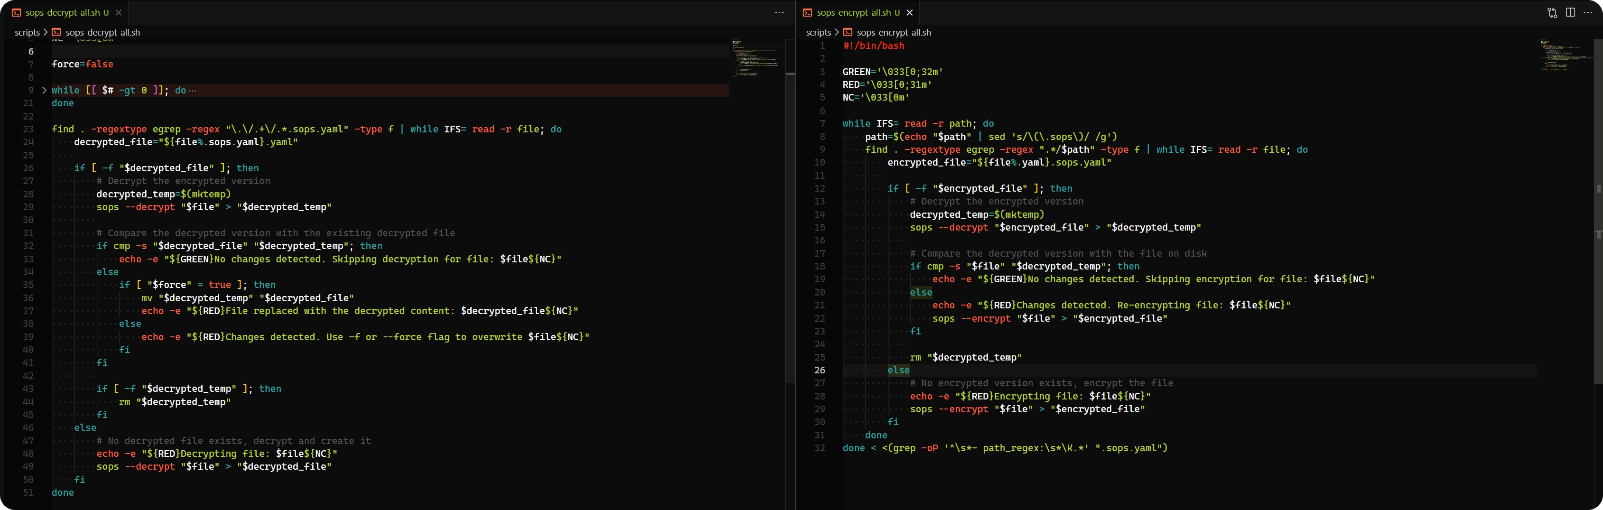Click line number 26 in right editor
1603x510 pixels.
tap(820, 370)
